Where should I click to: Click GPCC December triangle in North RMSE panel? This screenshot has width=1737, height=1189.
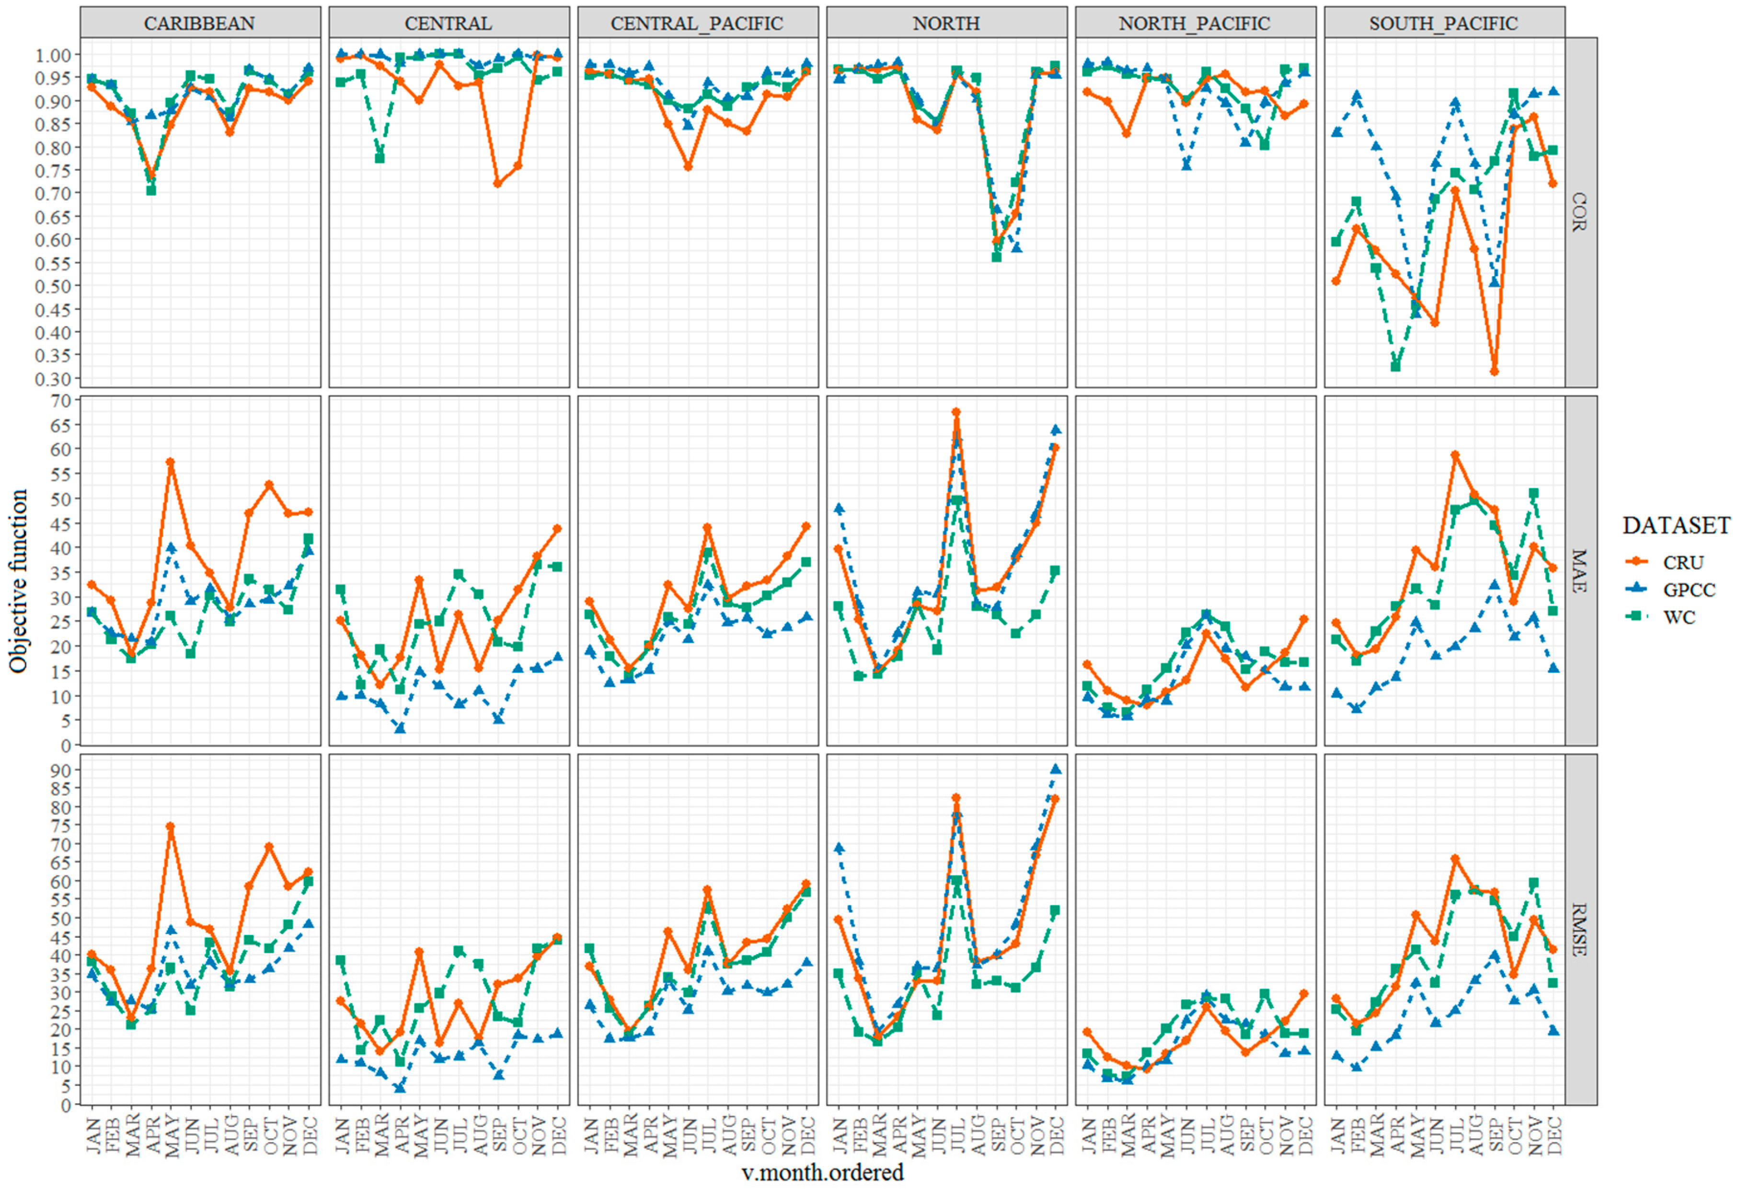click(x=1055, y=769)
